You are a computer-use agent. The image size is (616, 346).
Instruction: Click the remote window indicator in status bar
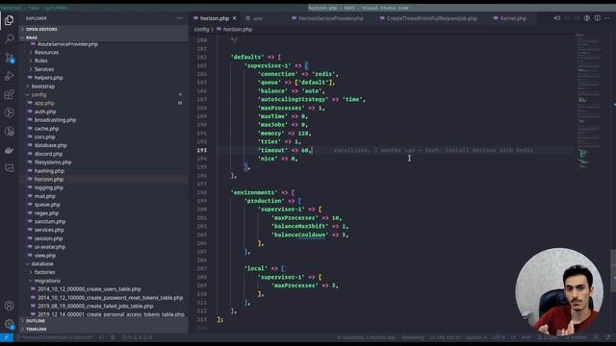click(x=7, y=337)
